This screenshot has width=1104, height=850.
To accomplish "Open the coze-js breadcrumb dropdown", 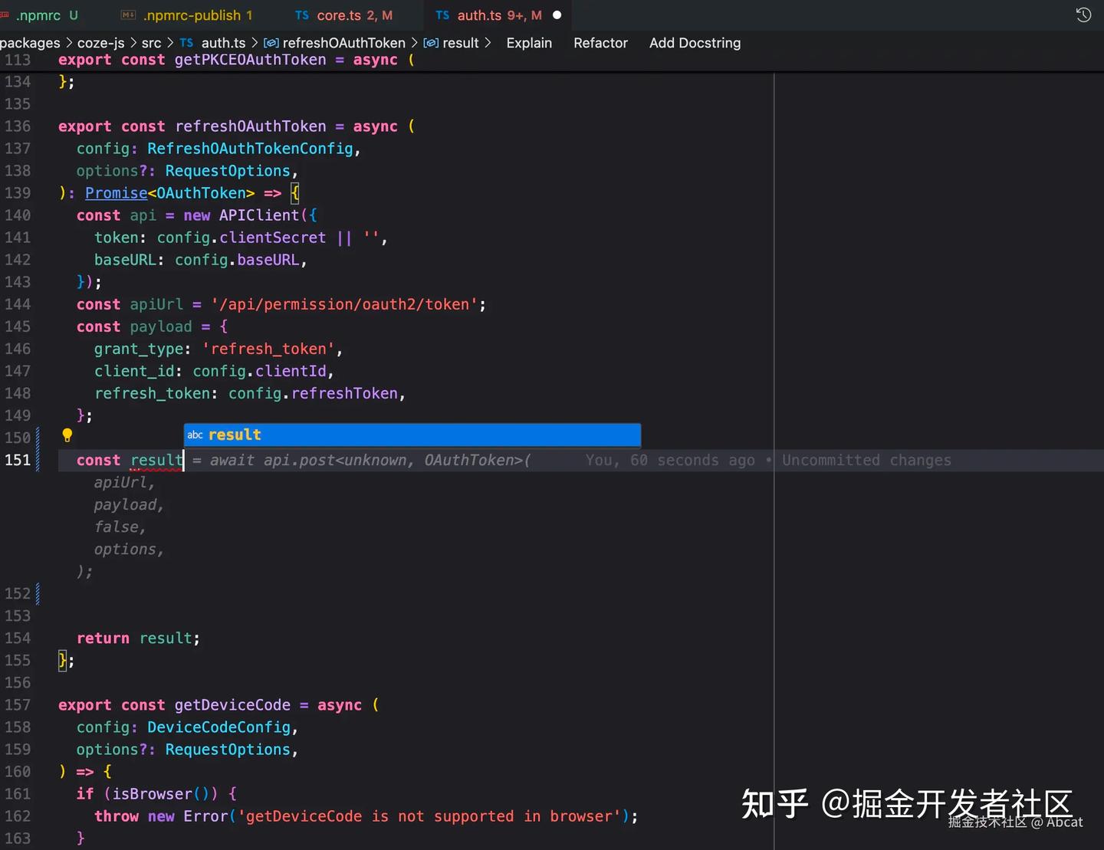I will tap(100, 43).
